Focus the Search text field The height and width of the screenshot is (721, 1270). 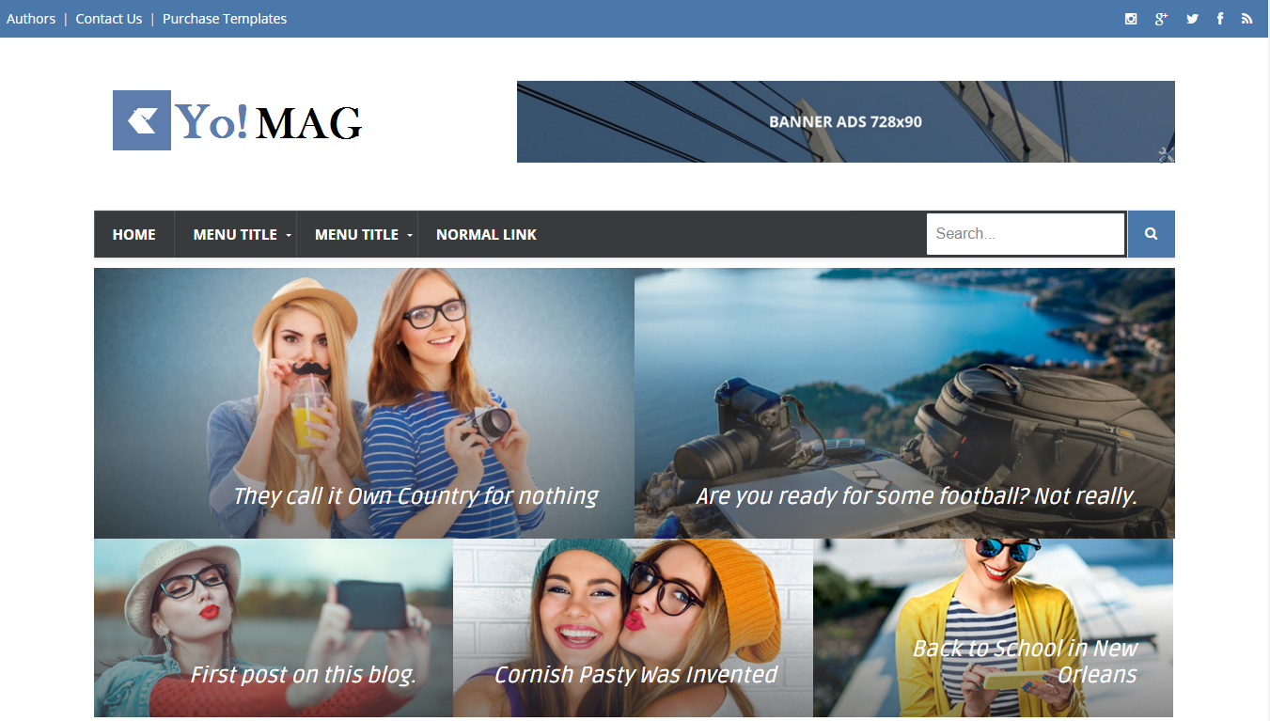pos(1025,234)
